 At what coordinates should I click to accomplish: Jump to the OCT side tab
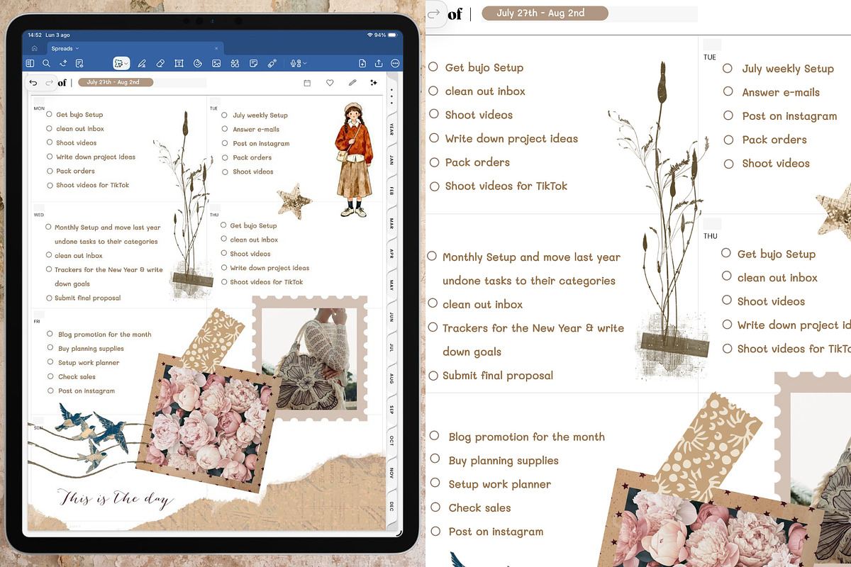tap(391, 441)
